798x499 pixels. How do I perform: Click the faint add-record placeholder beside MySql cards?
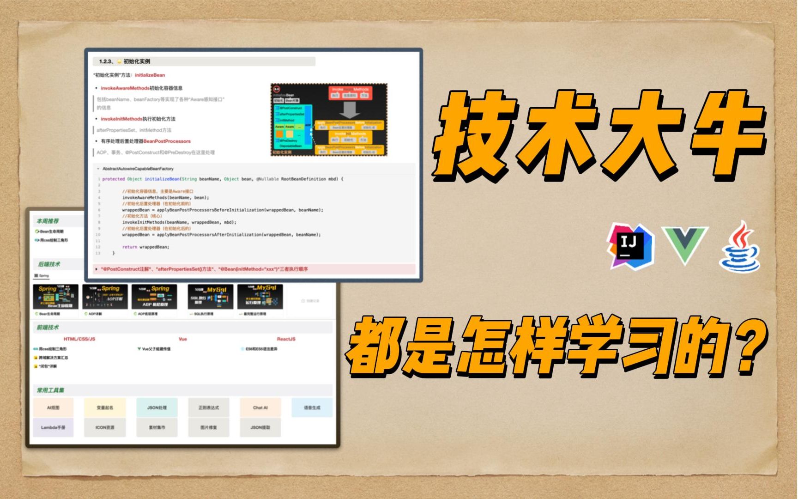coord(310,301)
